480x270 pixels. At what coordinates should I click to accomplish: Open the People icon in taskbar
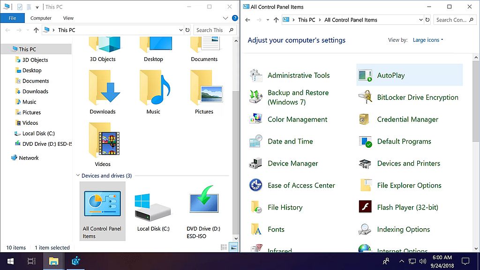386,261
